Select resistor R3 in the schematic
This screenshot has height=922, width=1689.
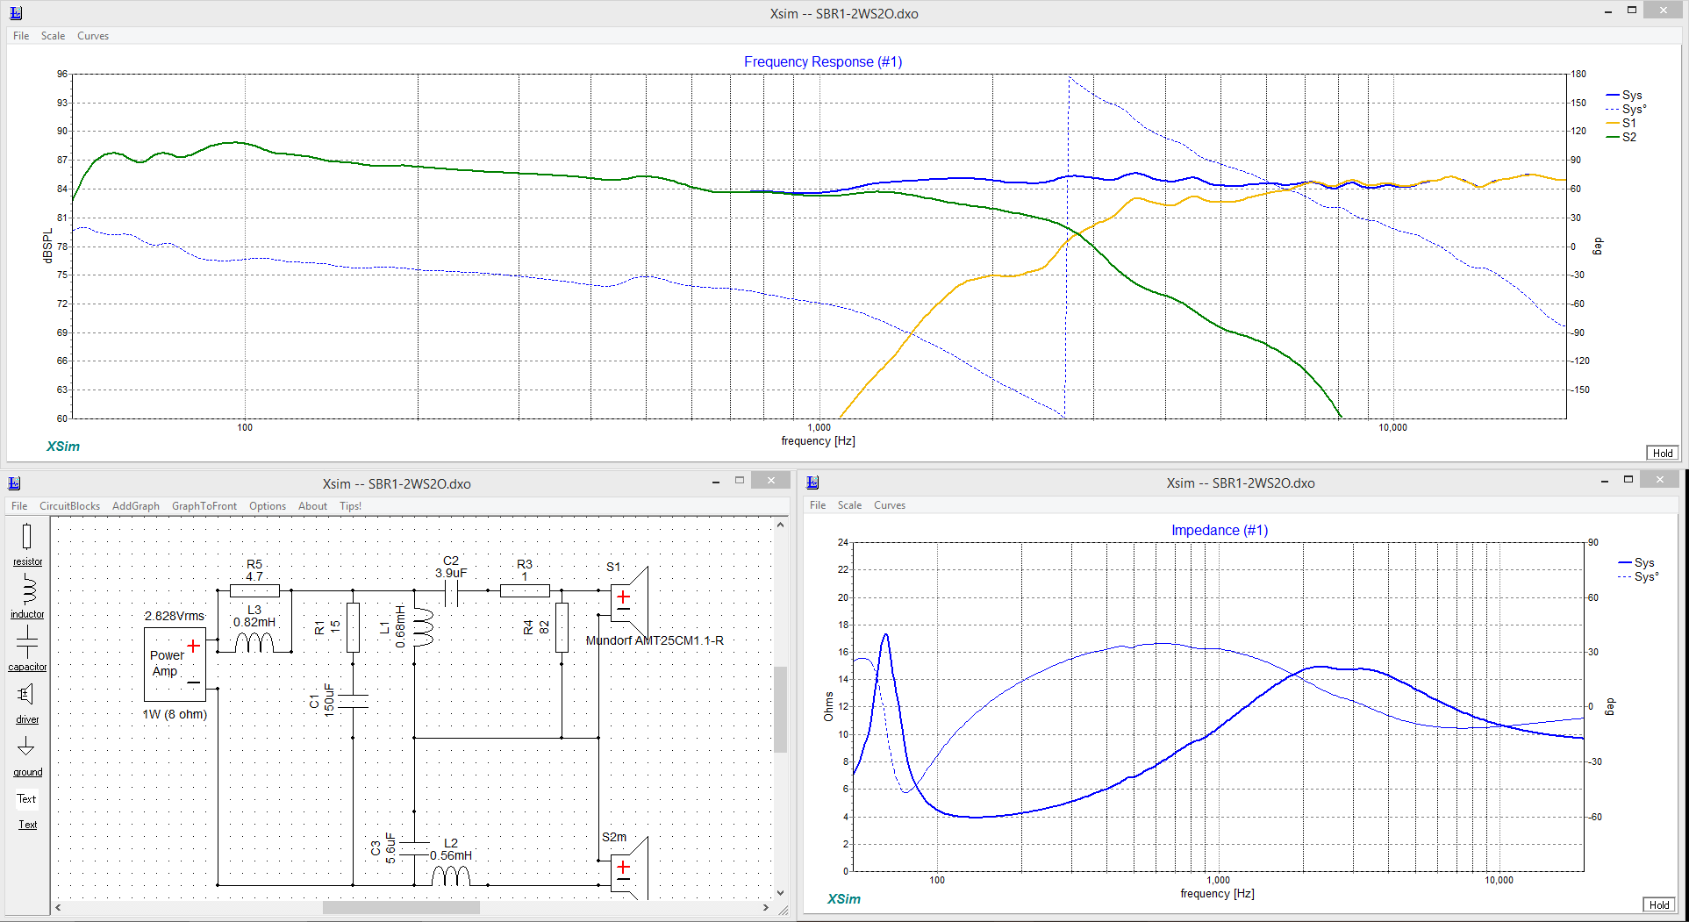(525, 590)
